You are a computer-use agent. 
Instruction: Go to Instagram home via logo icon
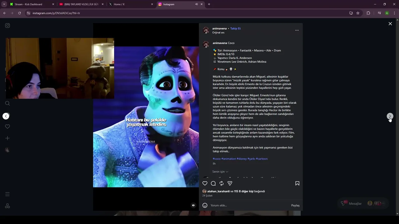(x=7, y=26)
